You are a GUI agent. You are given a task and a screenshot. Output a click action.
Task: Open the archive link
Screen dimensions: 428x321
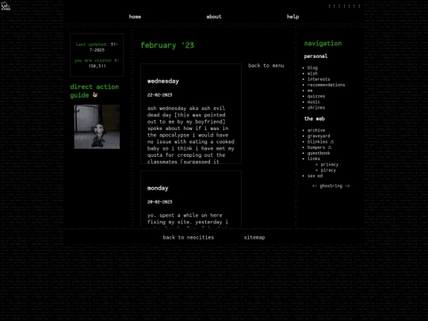pyautogui.click(x=316, y=131)
